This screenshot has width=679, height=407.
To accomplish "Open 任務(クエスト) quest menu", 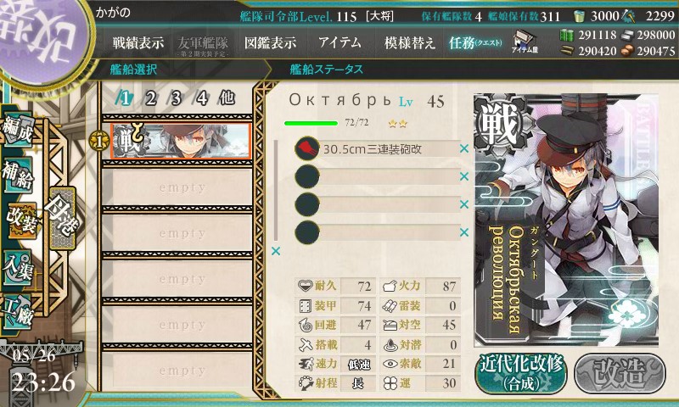I will (x=475, y=42).
